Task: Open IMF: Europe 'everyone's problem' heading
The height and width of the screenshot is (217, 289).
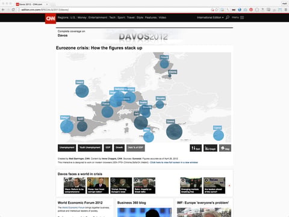Action: (x=203, y=203)
